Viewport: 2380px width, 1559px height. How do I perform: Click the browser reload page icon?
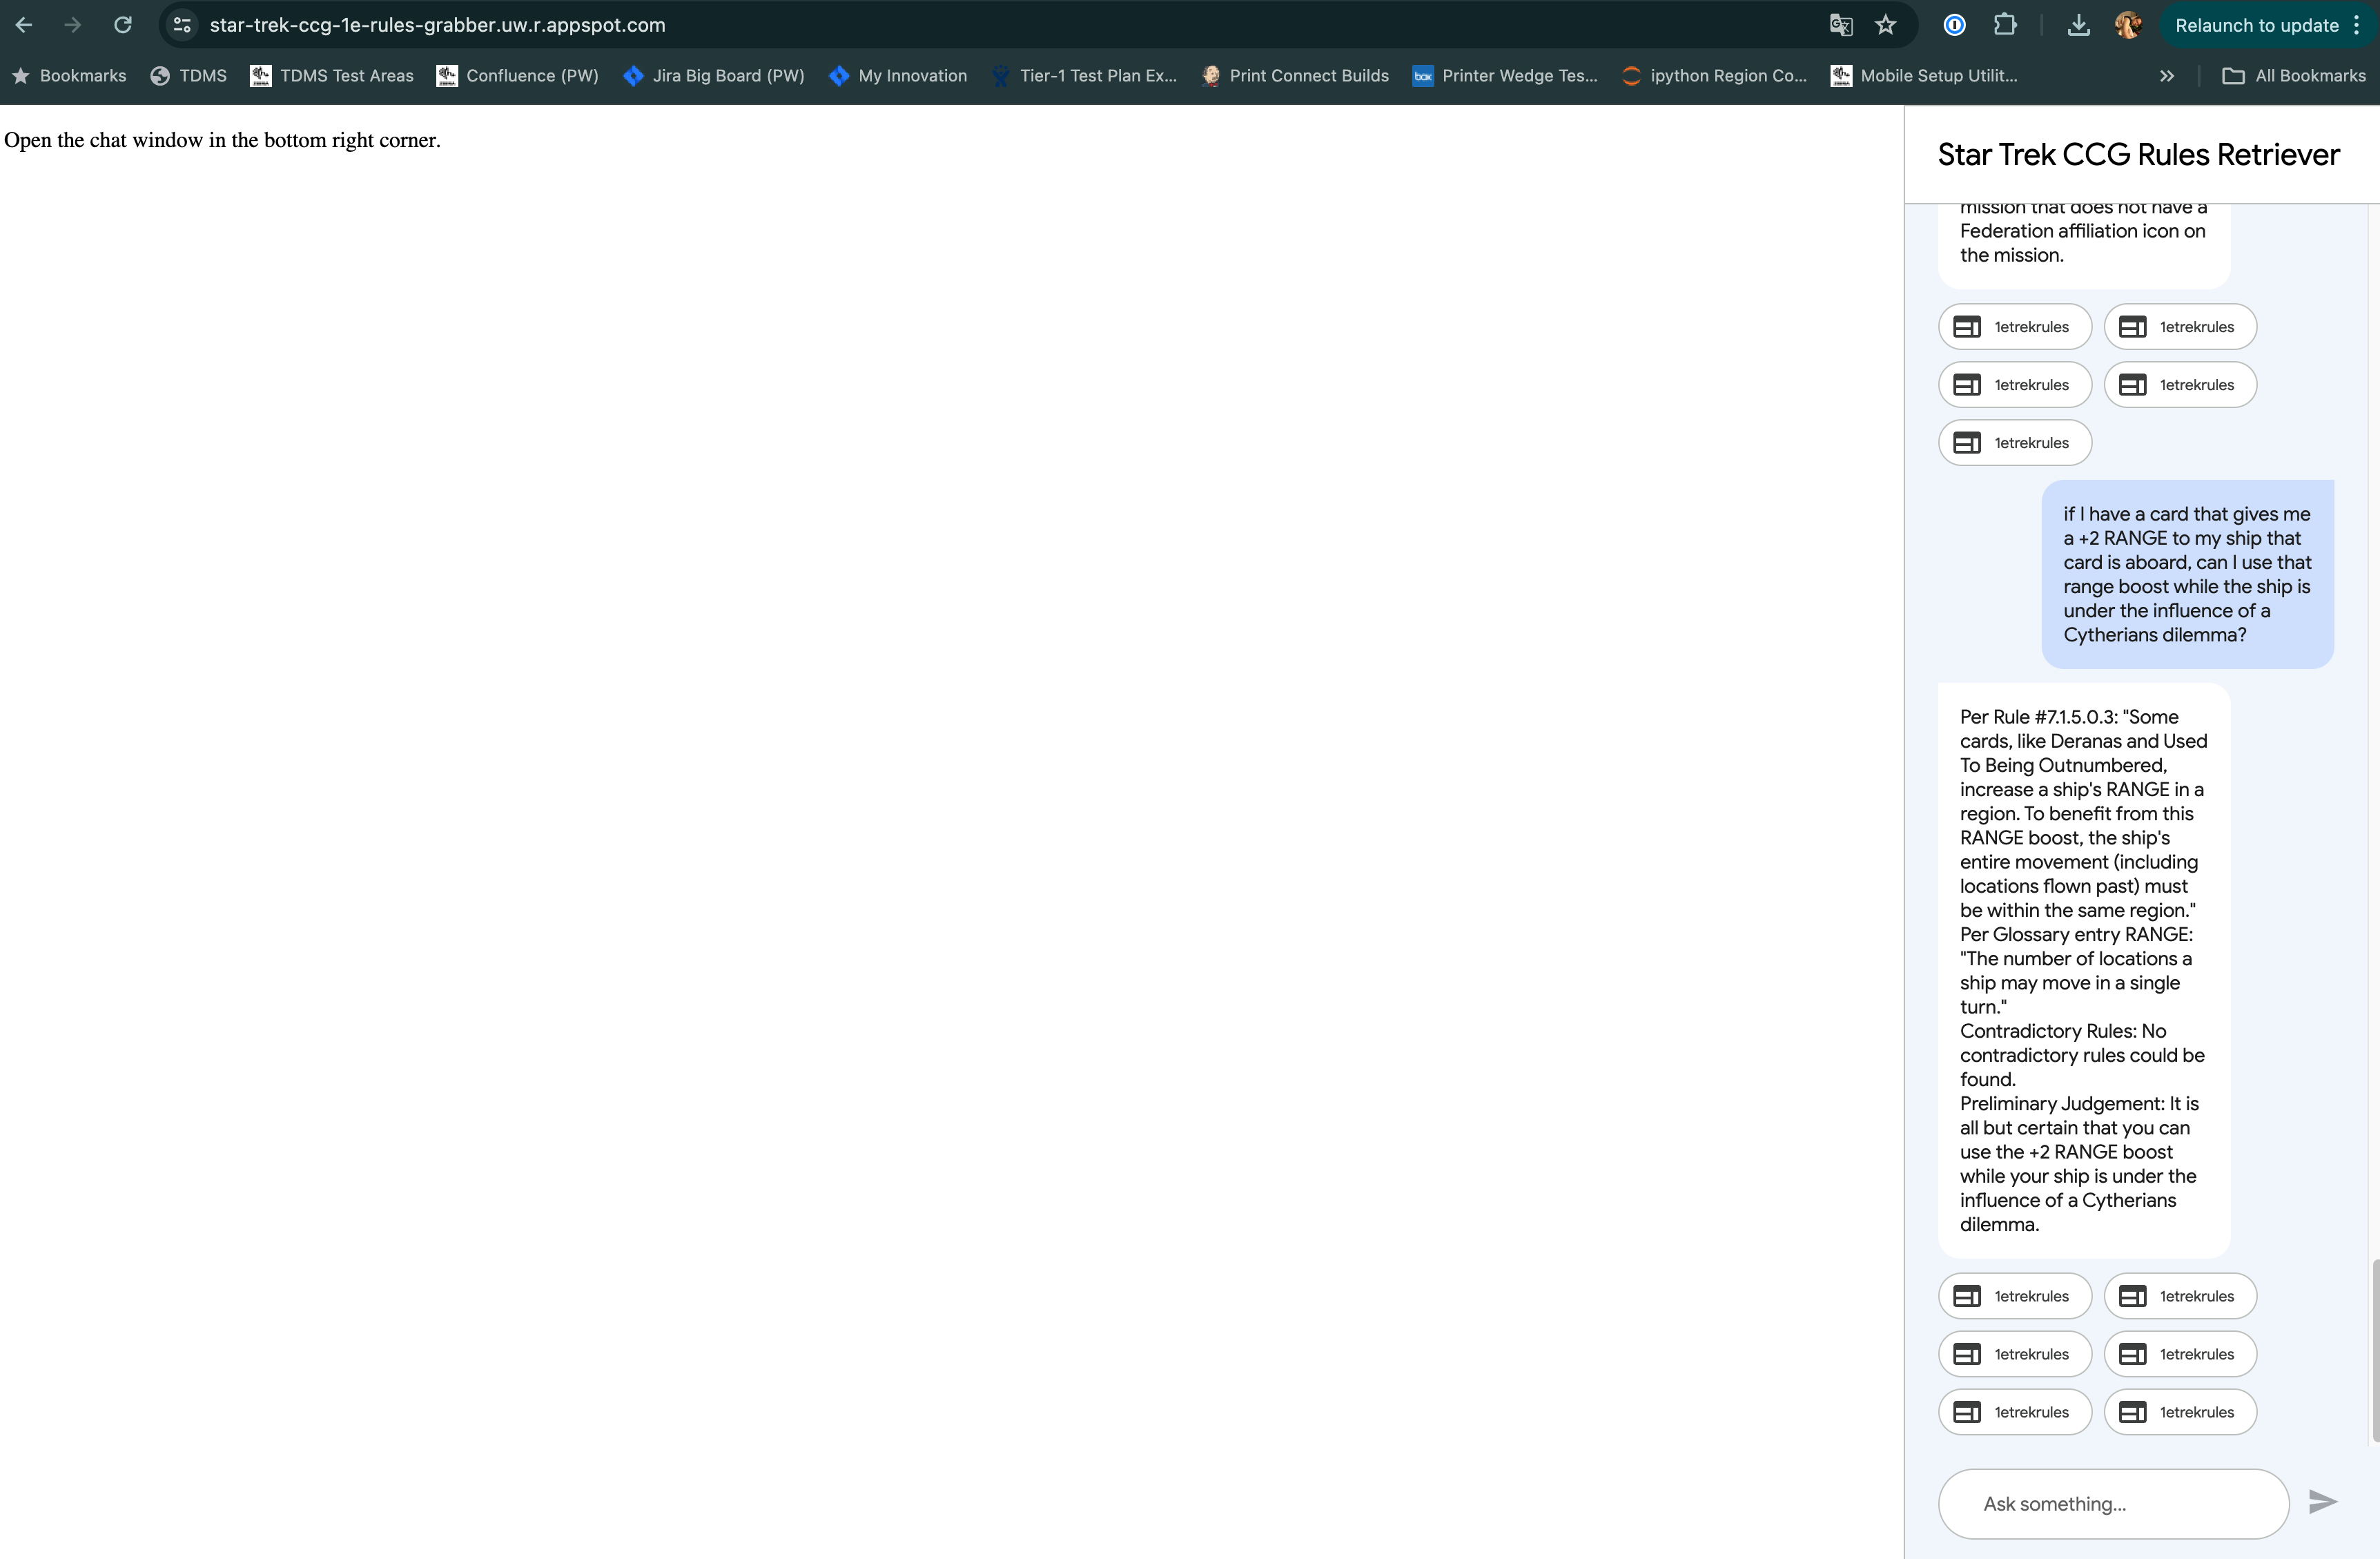click(123, 25)
